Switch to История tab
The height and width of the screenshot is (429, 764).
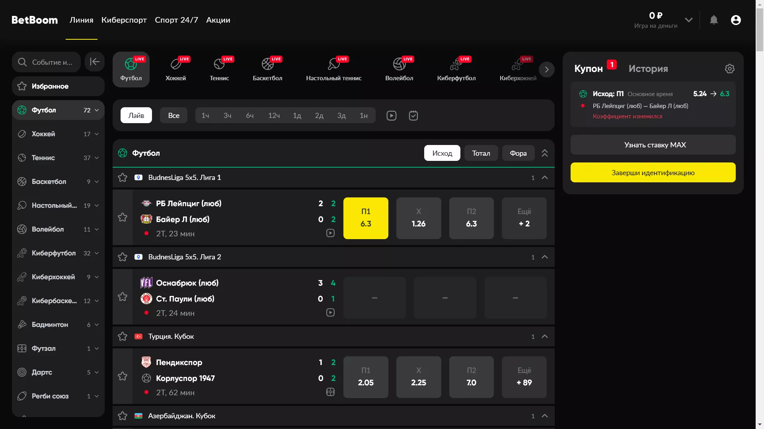point(648,69)
